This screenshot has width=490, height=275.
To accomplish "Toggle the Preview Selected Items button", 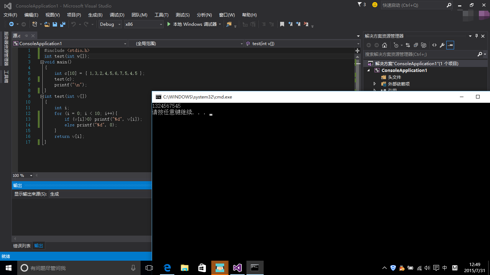I will (450, 45).
